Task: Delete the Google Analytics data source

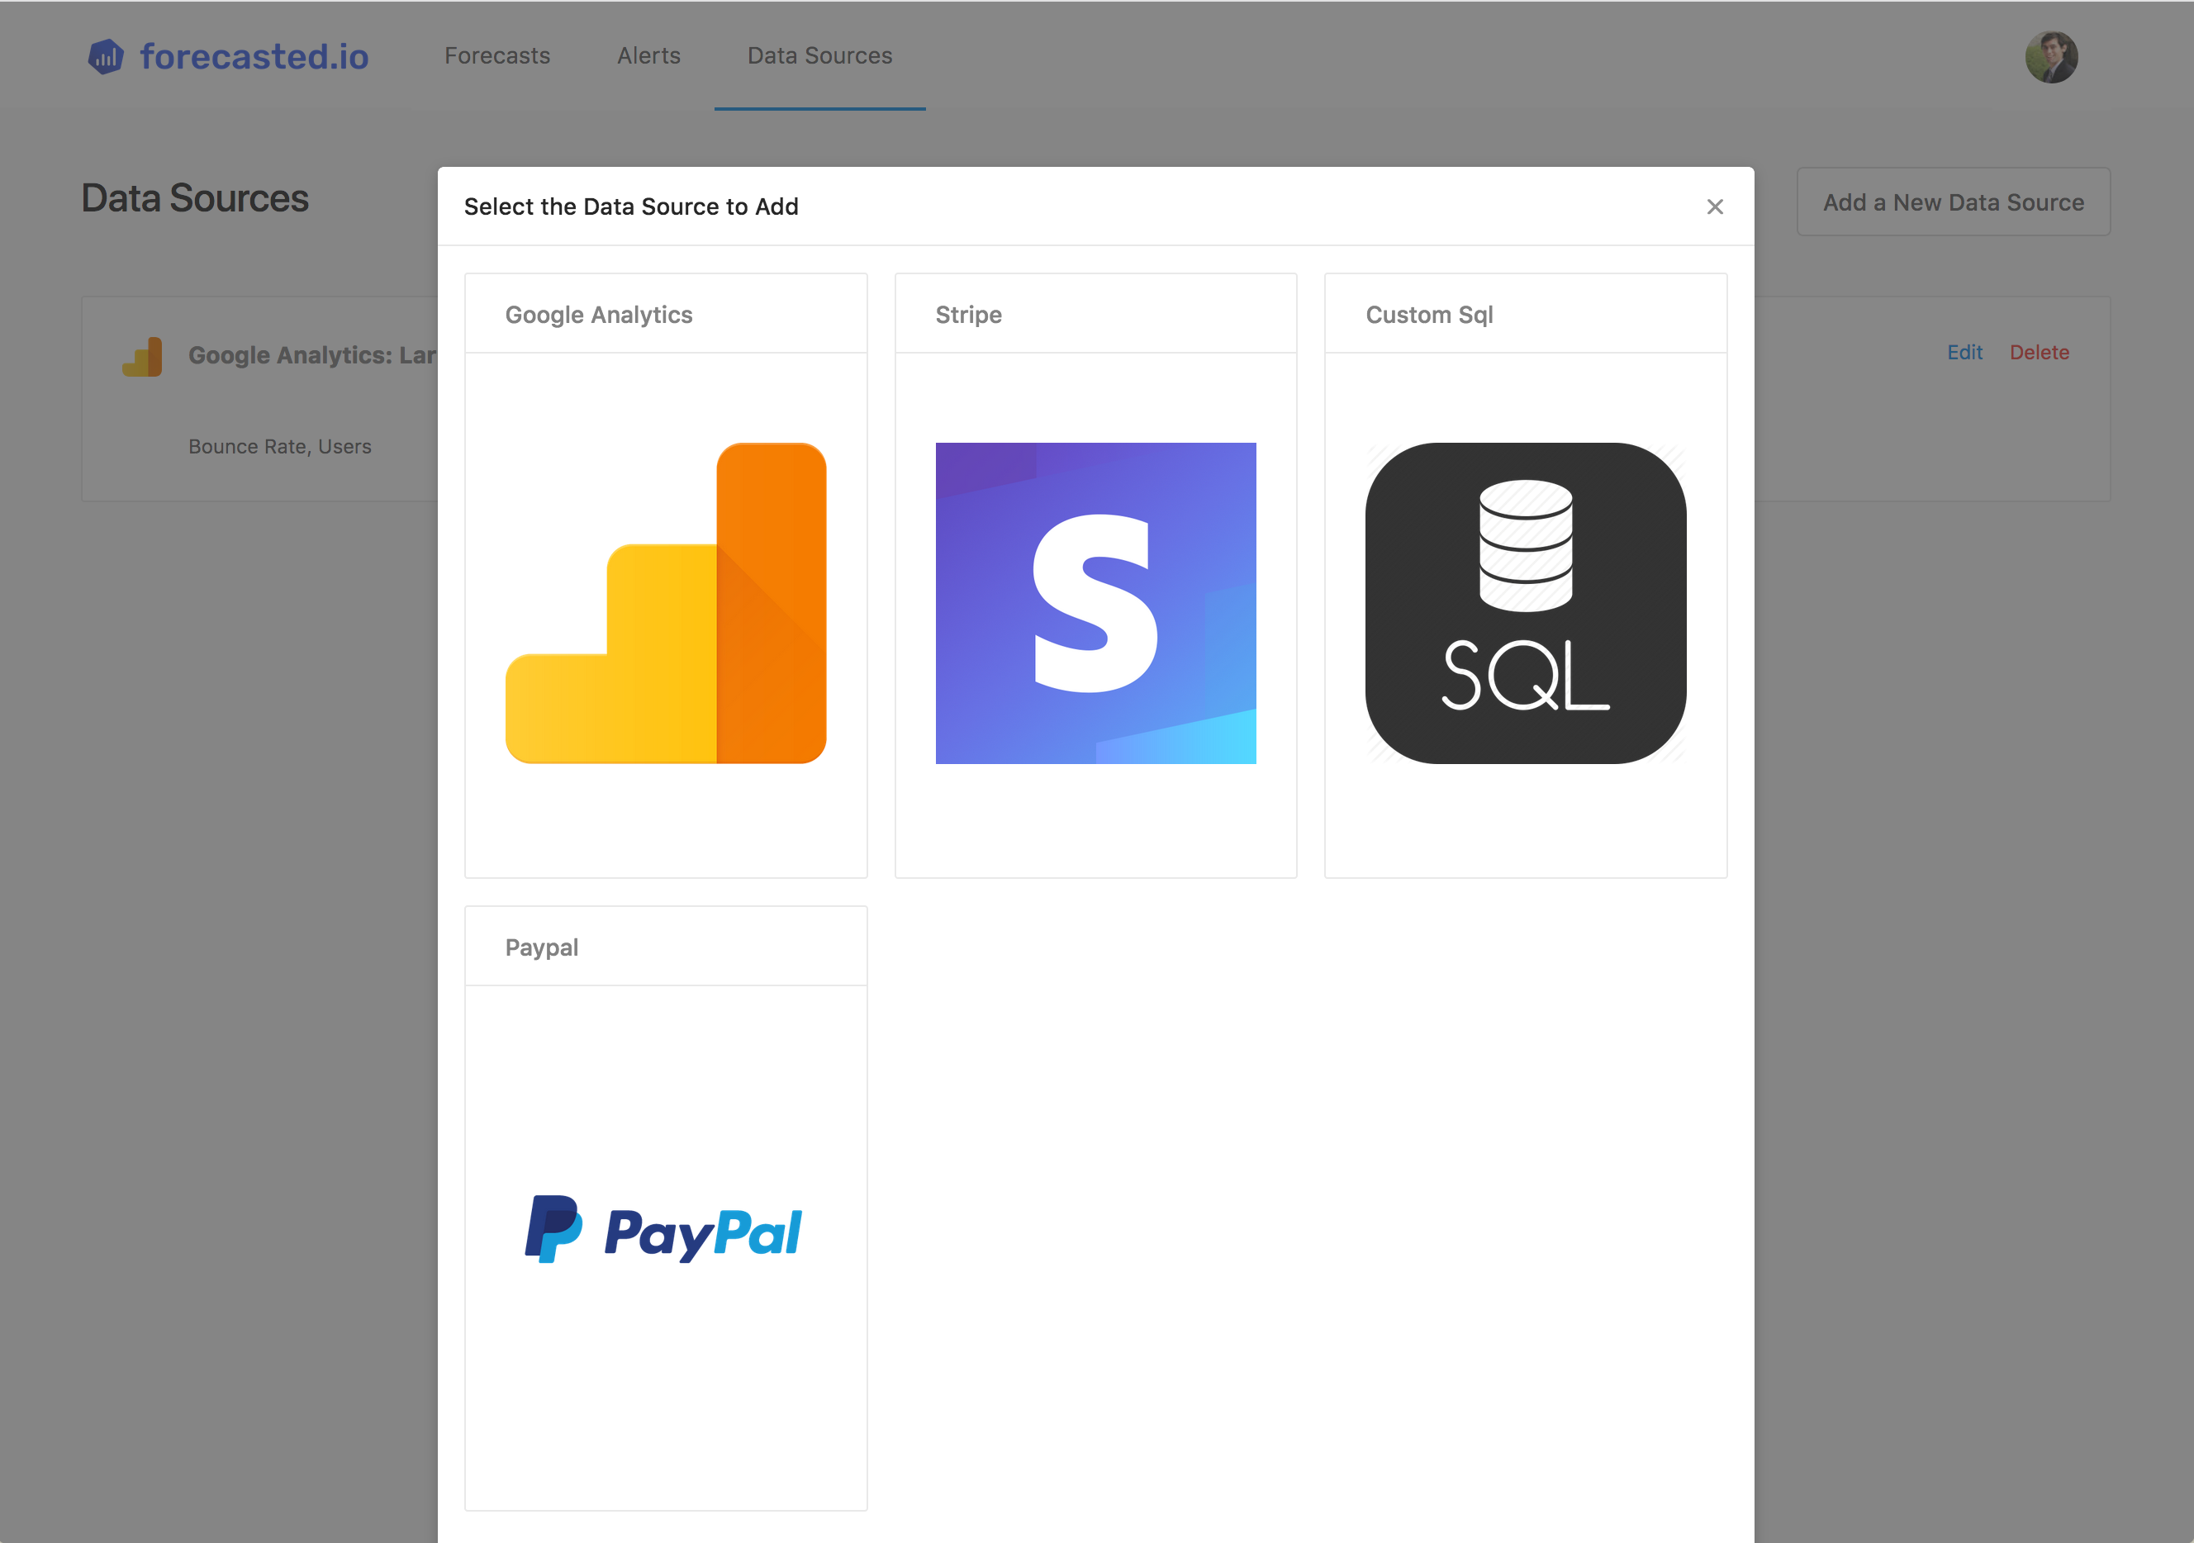Action: point(2038,353)
